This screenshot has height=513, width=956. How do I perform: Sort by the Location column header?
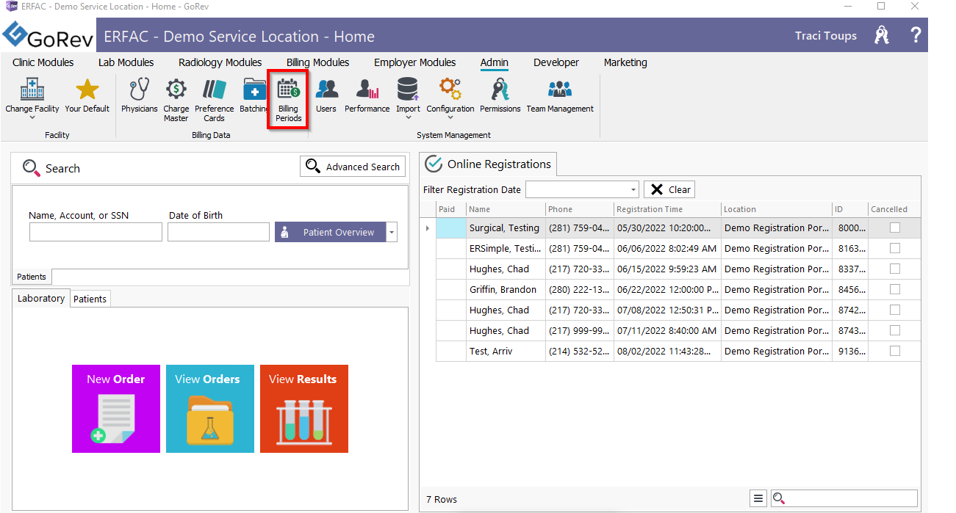pyautogui.click(x=776, y=209)
